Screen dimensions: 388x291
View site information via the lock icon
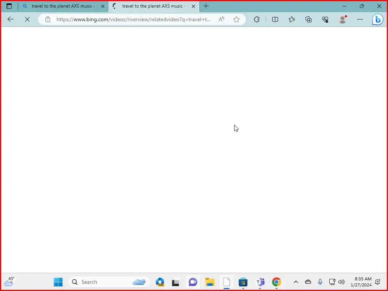tap(48, 19)
